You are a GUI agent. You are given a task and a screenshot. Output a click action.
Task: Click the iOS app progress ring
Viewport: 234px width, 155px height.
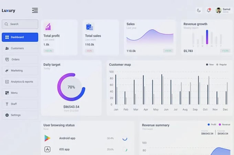(x=125, y=150)
